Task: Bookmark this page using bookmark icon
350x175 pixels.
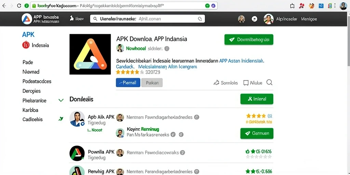Action: tap(292, 6)
